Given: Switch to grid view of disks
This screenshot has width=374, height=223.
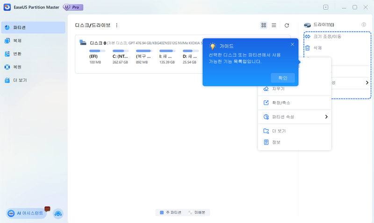Looking at the screenshot, I should [264, 25].
